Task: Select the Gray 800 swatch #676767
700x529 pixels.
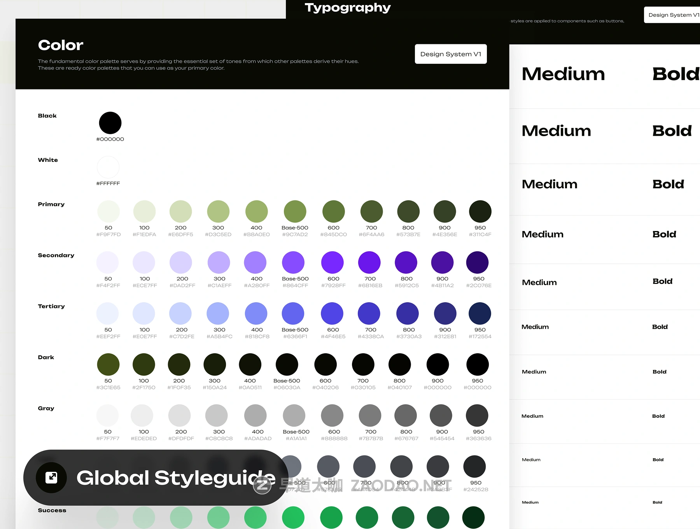Action: point(406,415)
